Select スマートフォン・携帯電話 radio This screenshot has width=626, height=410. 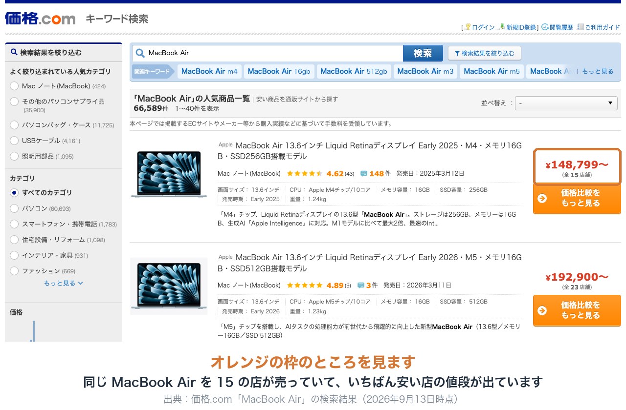[x=14, y=224]
